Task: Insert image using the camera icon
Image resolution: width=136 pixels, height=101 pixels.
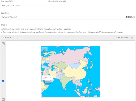Action: pyautogui.click(x=127, y=17)
